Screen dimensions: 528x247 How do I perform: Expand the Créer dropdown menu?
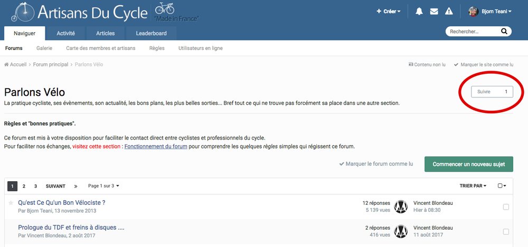388,11
